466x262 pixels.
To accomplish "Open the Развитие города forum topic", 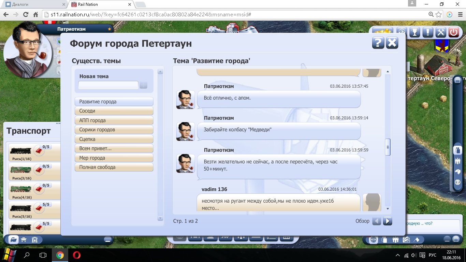I will click(x=114, y=102).
